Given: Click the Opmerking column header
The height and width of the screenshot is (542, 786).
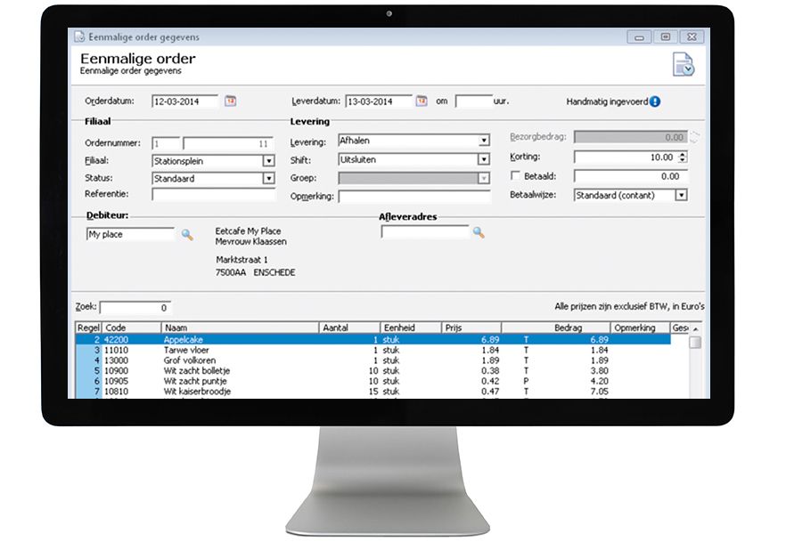Looking at the screenshot, I should 641,328.
